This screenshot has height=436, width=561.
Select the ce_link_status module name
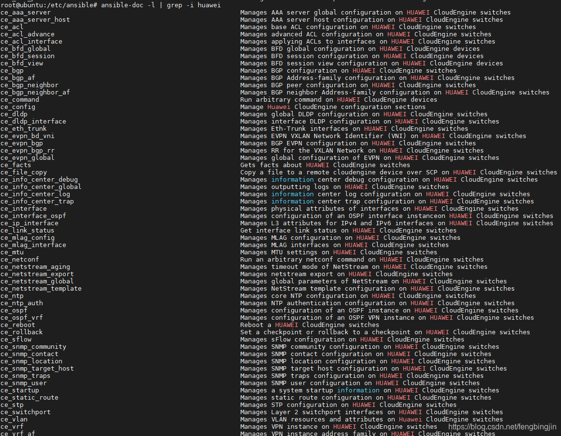[x=28, y=231]
